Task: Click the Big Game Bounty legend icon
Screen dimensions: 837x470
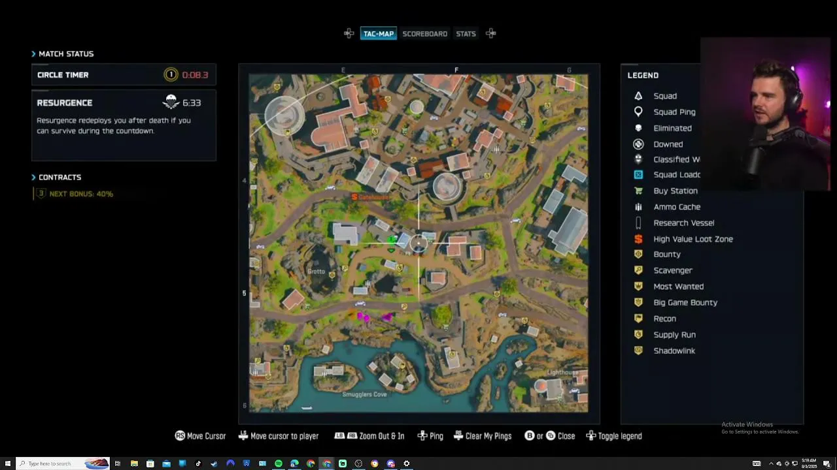Action: pyautogui.click(x=638, y=302)
